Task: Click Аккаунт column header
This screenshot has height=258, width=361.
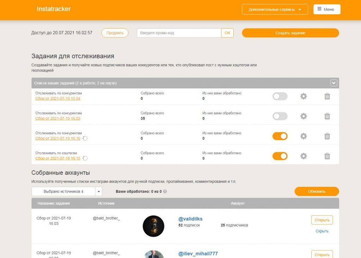Action: [x=238, y=203]
